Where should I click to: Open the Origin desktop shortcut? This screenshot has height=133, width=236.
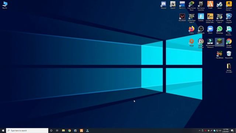(191, 42)
